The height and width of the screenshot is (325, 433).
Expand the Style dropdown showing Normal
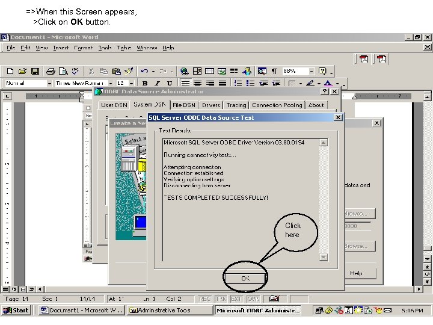coord(49,83)
